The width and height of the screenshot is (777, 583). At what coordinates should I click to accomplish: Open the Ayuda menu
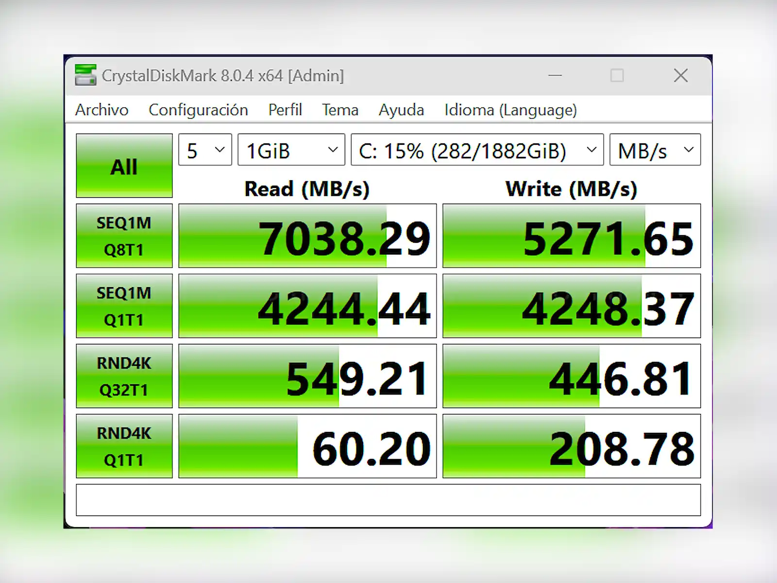tap(401, 110)
